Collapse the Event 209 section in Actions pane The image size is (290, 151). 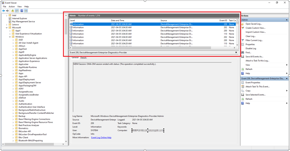point(287,79)
